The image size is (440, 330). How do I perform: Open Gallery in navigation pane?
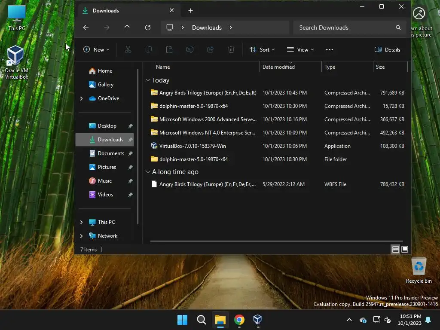[104, 85]
